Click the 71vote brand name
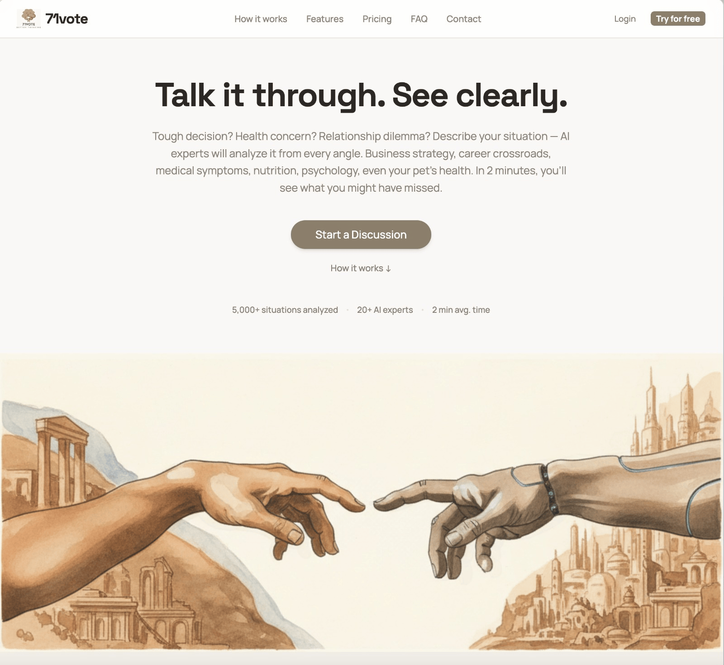This screenshot has height=665, width=724. tap(67, 19)
